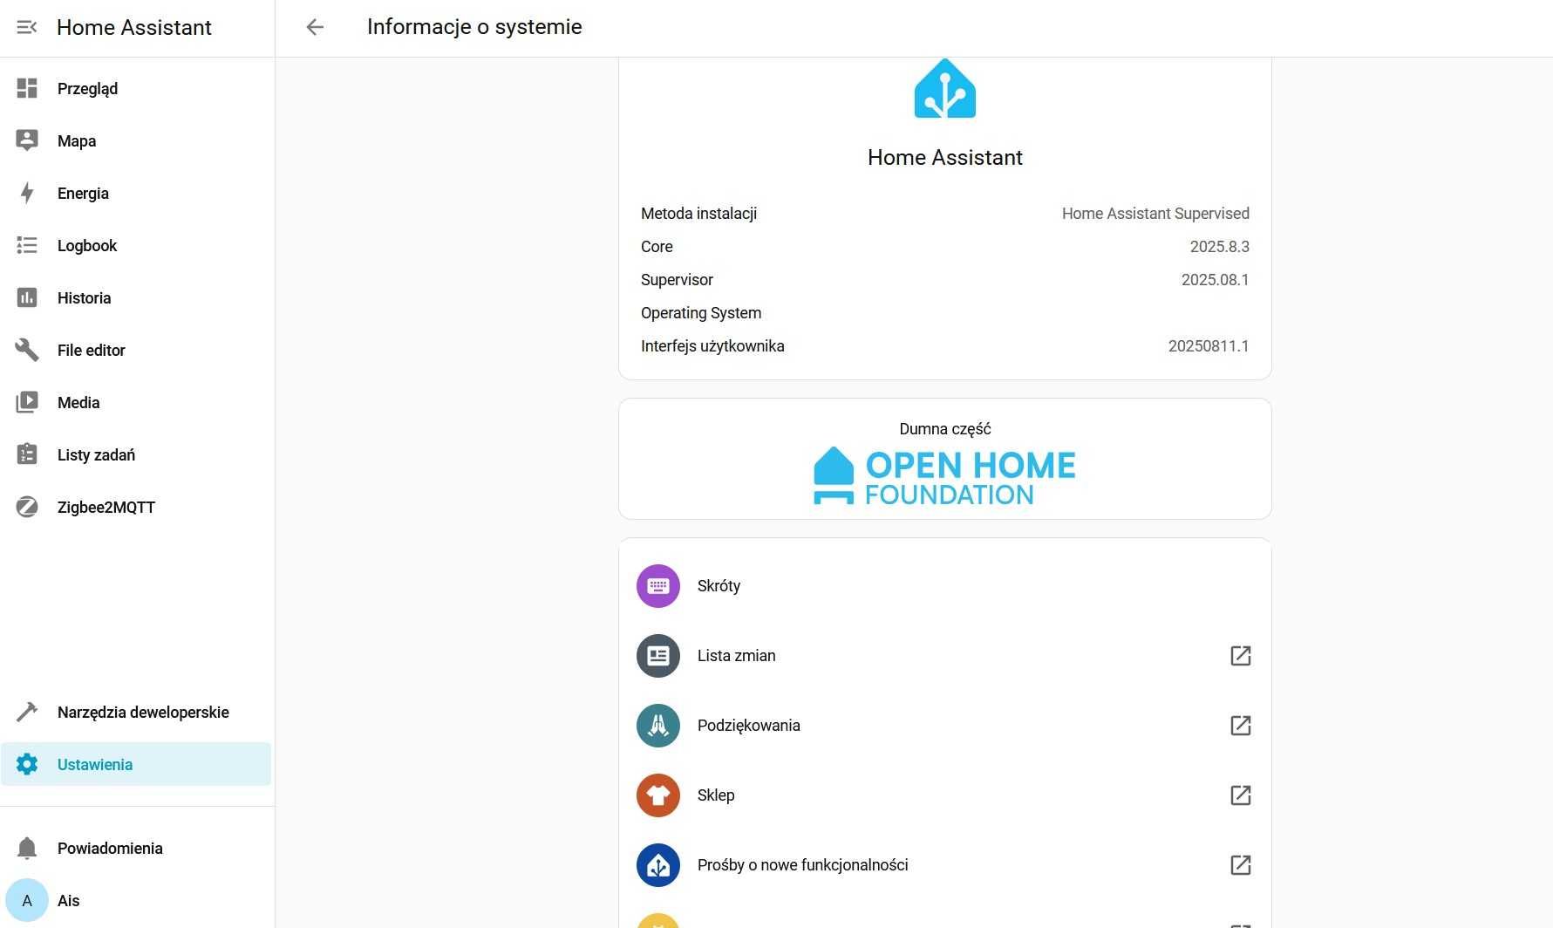Screen dimensions: 1553x928
Task: Click the purple Skróty keyboard icon
Action: 658,586
